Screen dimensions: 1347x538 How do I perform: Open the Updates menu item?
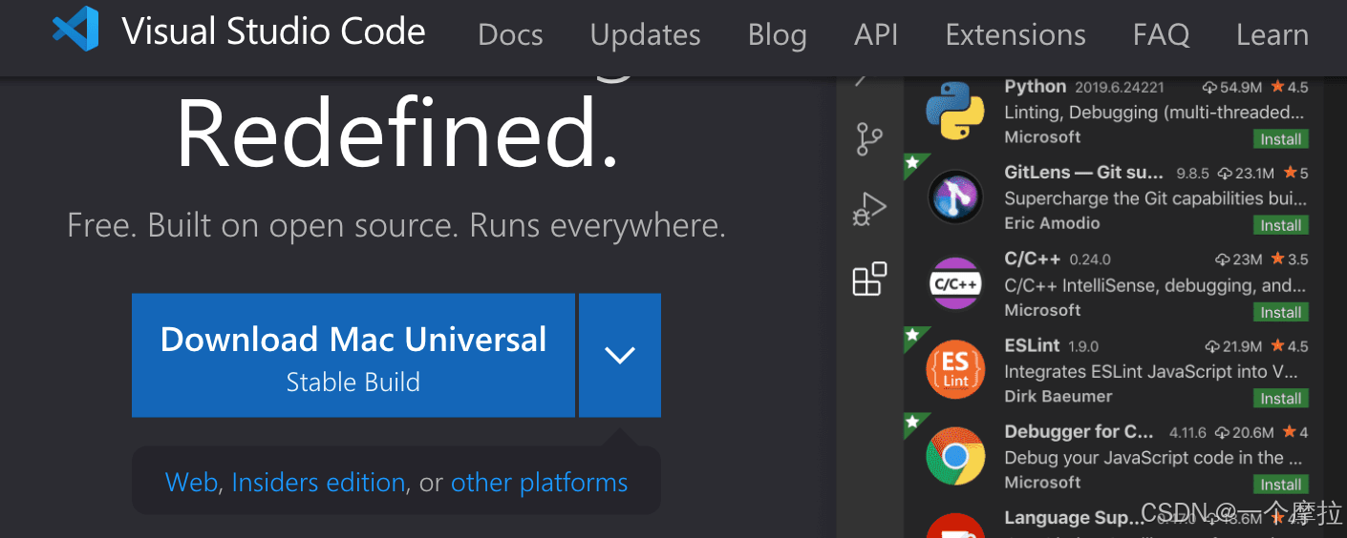click(x=645, y=35)
